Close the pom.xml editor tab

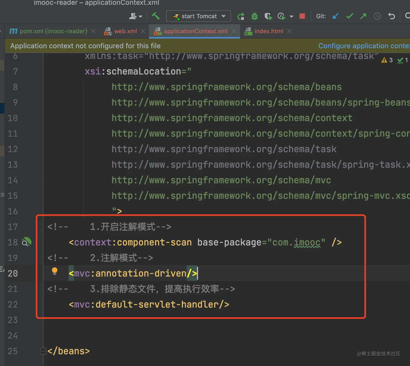tap(93, 31)
